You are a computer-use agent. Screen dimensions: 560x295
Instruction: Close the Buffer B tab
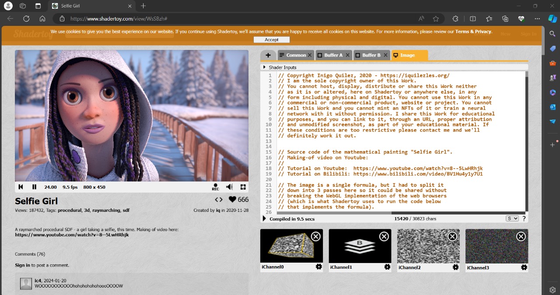click(x=385, y=55)
